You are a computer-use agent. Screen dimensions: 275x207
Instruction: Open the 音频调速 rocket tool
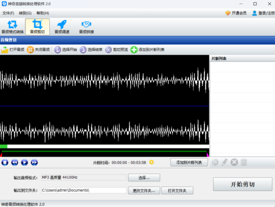coord(61,27)
